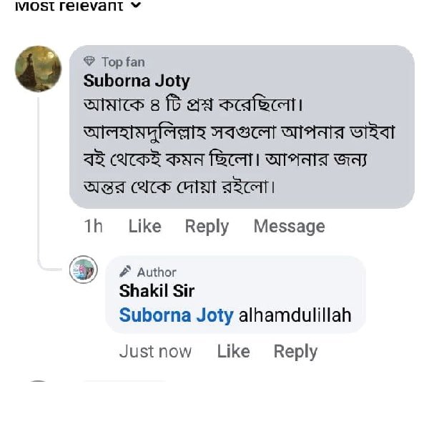Message Suborna Joty from her comment
The width and height of the screenshot is (429, 429).
[289, 227]
